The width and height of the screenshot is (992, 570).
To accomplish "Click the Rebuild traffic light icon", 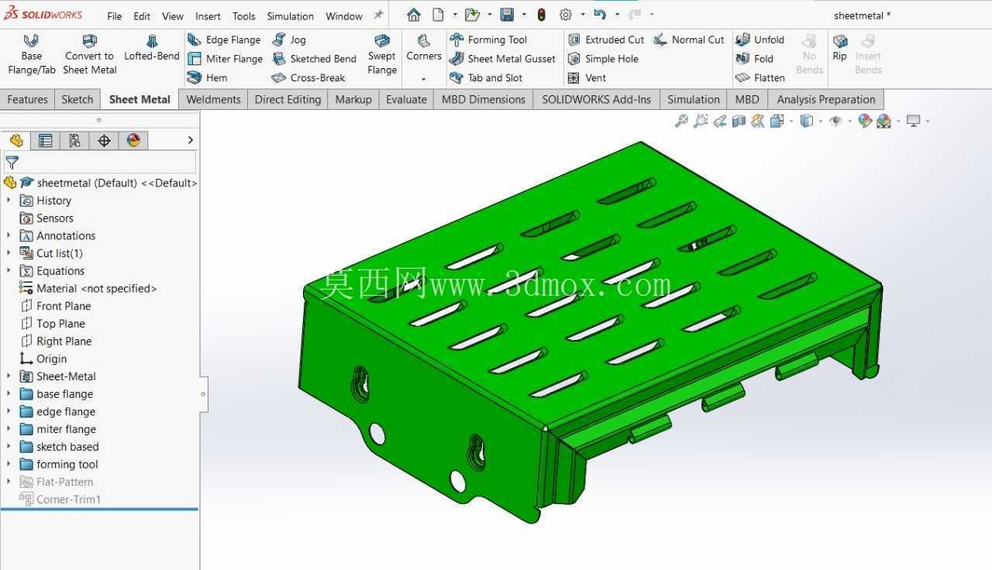I will [541, 15].
